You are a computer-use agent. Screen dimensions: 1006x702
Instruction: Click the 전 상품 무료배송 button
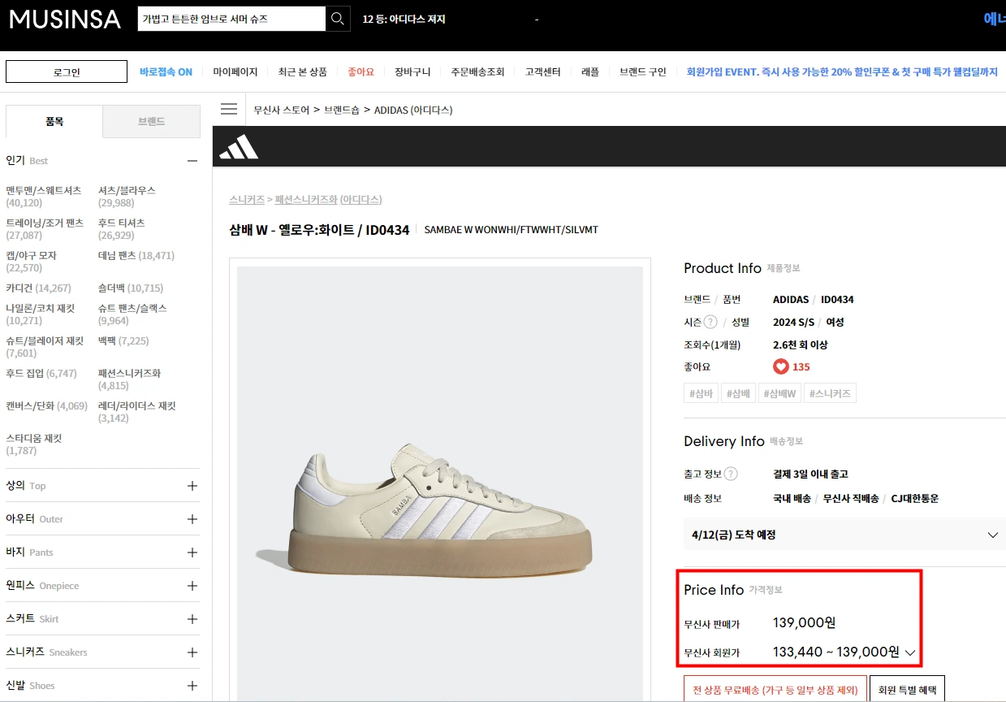click(775, 688)
